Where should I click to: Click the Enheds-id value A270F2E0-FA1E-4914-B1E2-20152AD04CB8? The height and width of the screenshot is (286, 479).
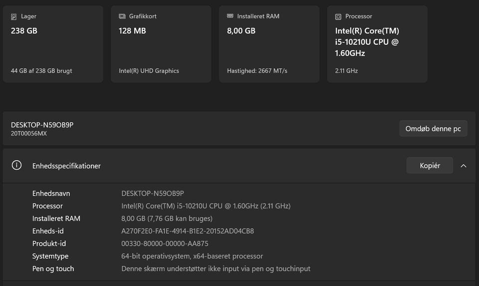188,231
